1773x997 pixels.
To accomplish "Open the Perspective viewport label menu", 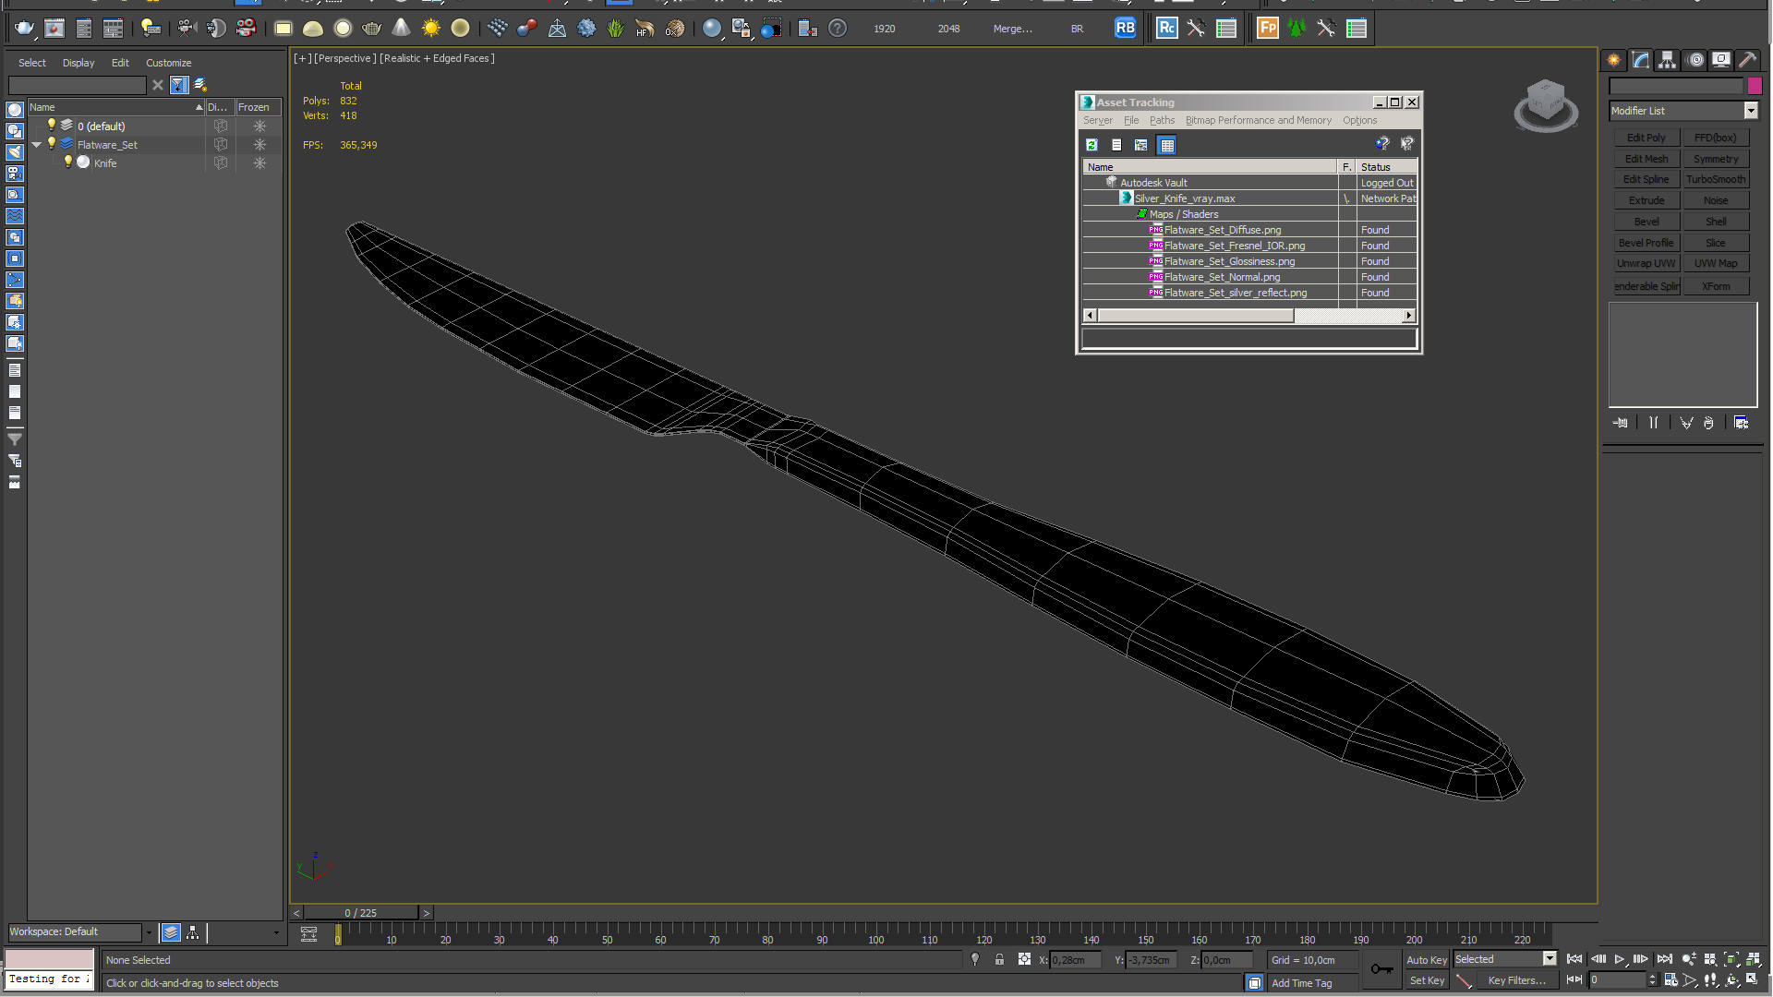I will [x=344, y=58].
